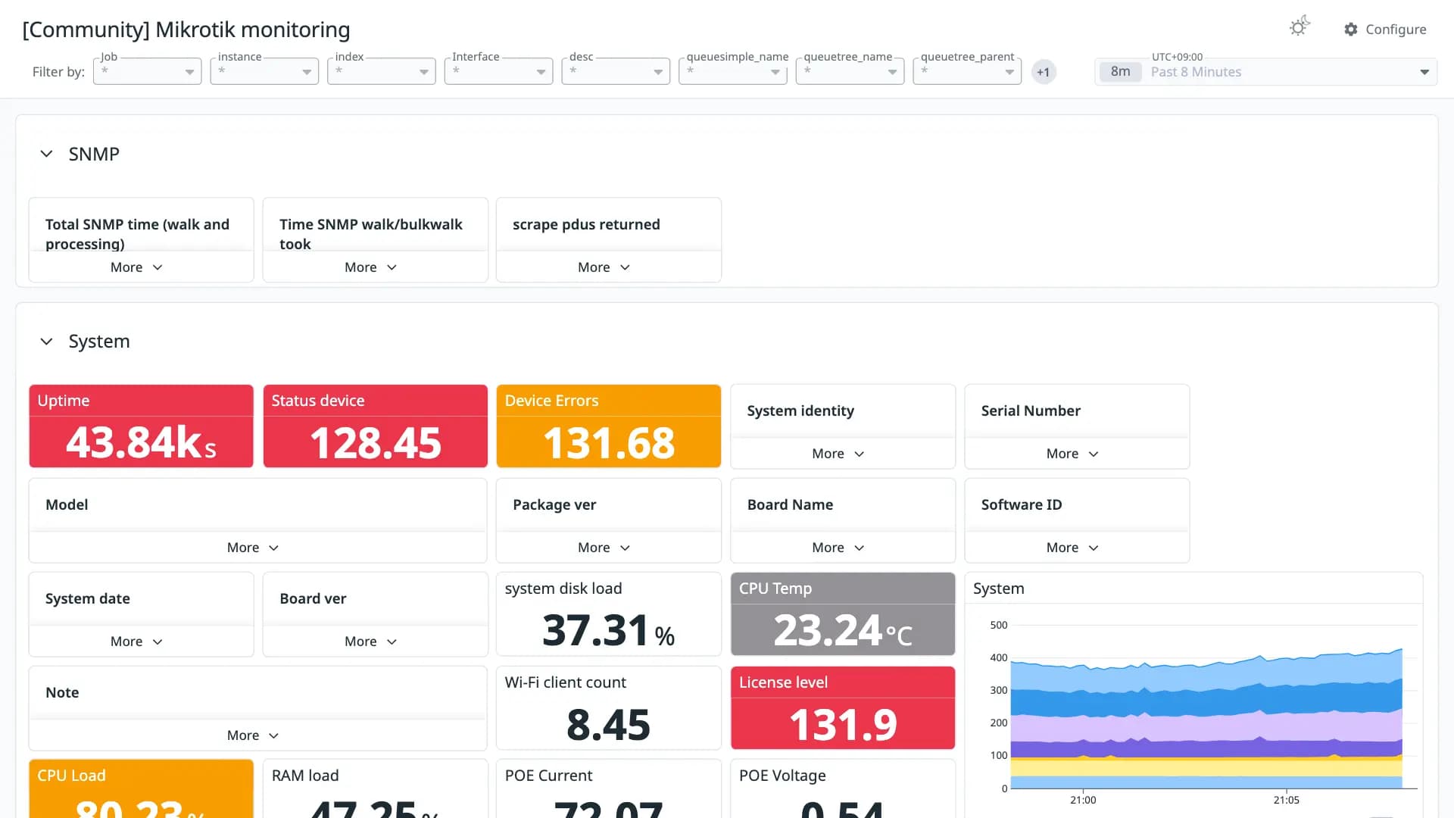1454x818 pixels.
Task: Click the 8m time badge
Action: [1120, 72]
